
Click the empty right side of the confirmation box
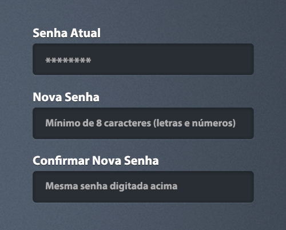click(x=216, y=187)
